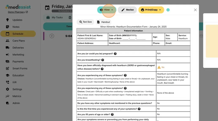This screenshot has height=121, width=218.
Task: Click the Marketing megaphone icon in sidebar
Action: 7,54
